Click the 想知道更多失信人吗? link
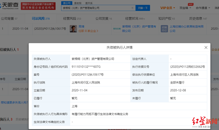 click(x=14, y=102)
